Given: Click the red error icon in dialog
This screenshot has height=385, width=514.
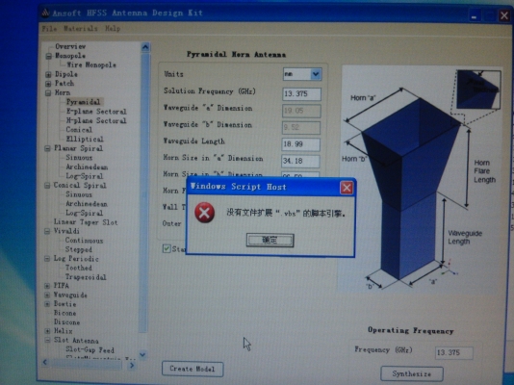Looking at the screenshot, I should pos(205,213).
